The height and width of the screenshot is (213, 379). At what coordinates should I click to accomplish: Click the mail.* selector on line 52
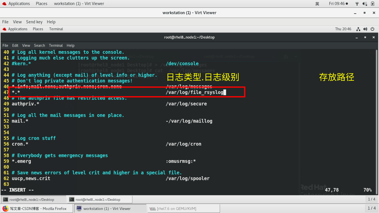[x=20, y=121]
